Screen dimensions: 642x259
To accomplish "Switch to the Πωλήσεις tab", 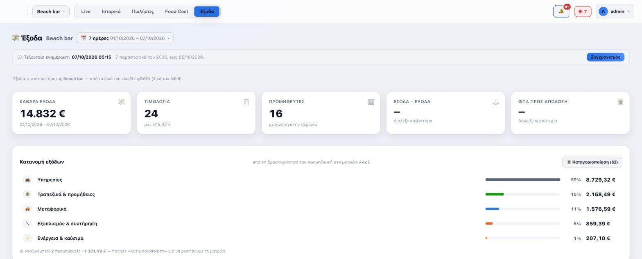I will click(x=143, y=11).
